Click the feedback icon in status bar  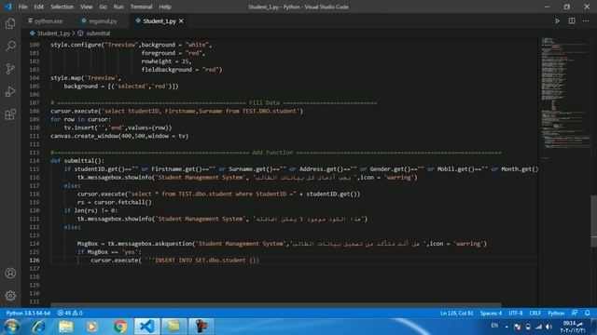[x=575, y=313]
